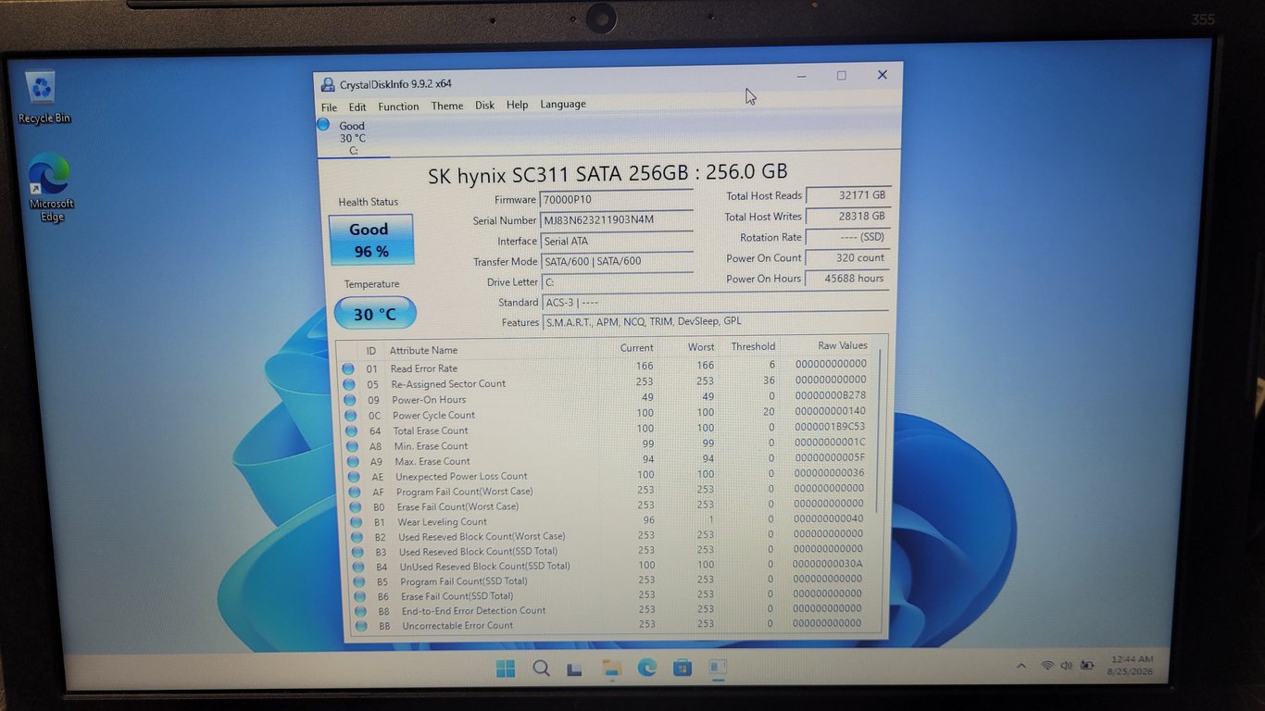Open the Edit menu

click(357, 107)
